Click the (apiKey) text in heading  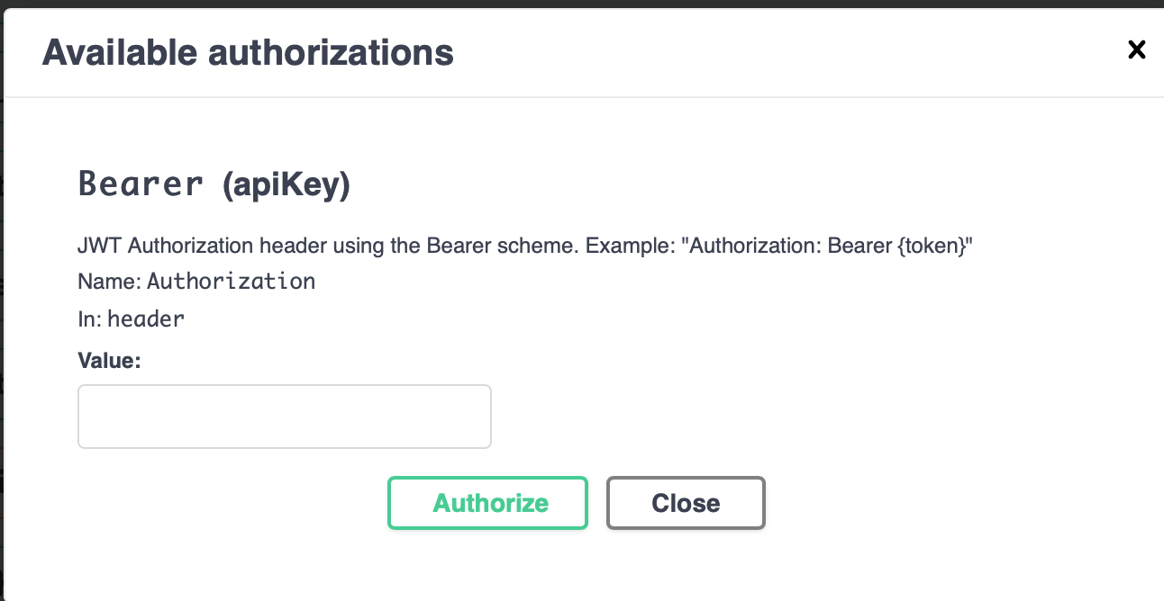pyautogui.click(x=285, y=184)
